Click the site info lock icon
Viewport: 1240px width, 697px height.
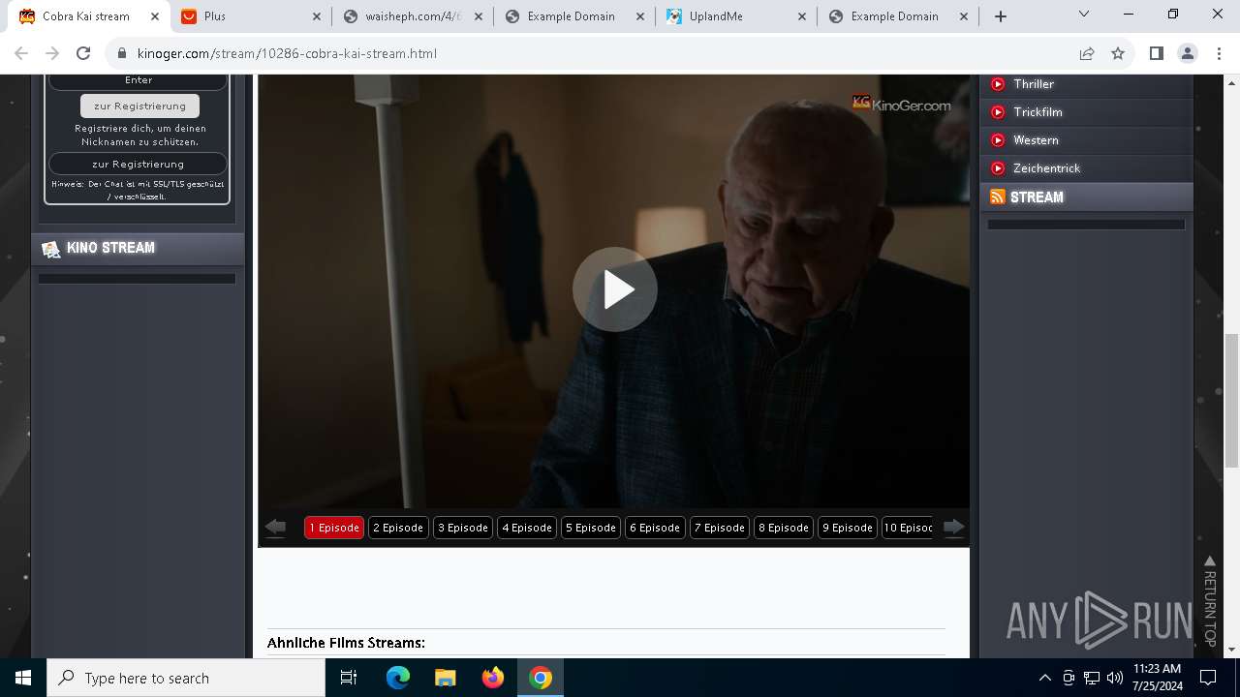point(121,53)
